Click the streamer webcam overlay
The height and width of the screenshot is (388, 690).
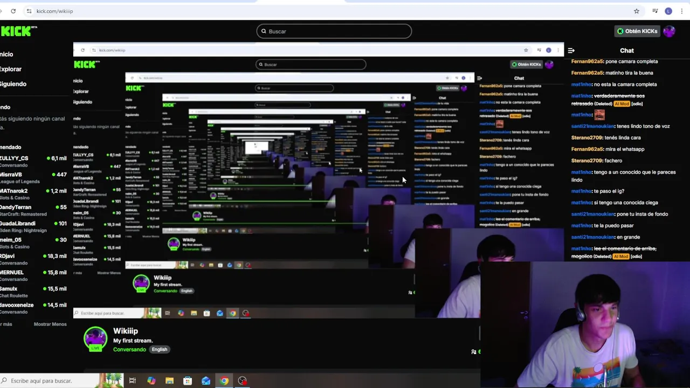[x=585, y=324]
